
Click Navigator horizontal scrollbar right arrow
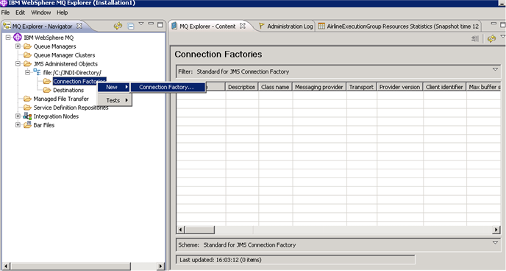pyautogui.click(x=160, y=266)
